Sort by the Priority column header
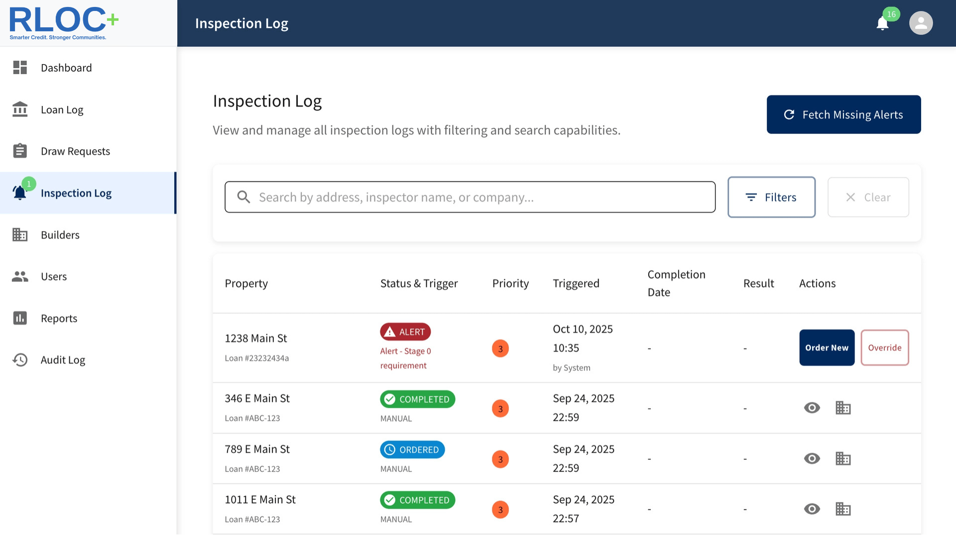Image resolution: width=956 pixels, height=537 pixels. pyautogui.click(x=510, y=283)
